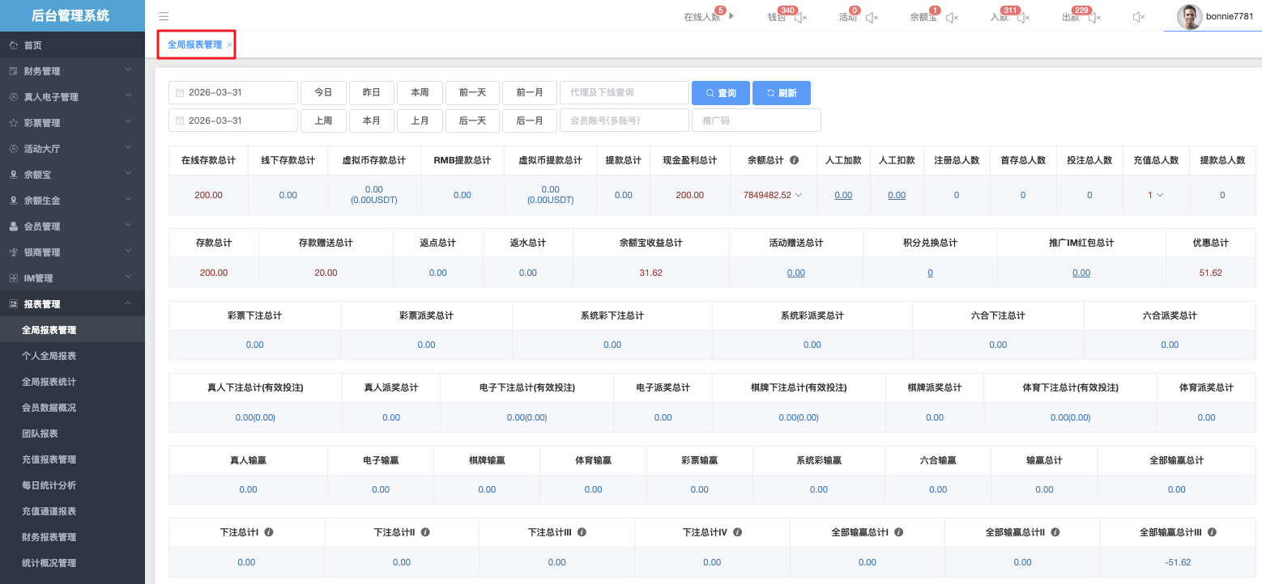Screen dimensions: 1262x584
Task: Click the blue 查询 button
Action: [720, 93]
